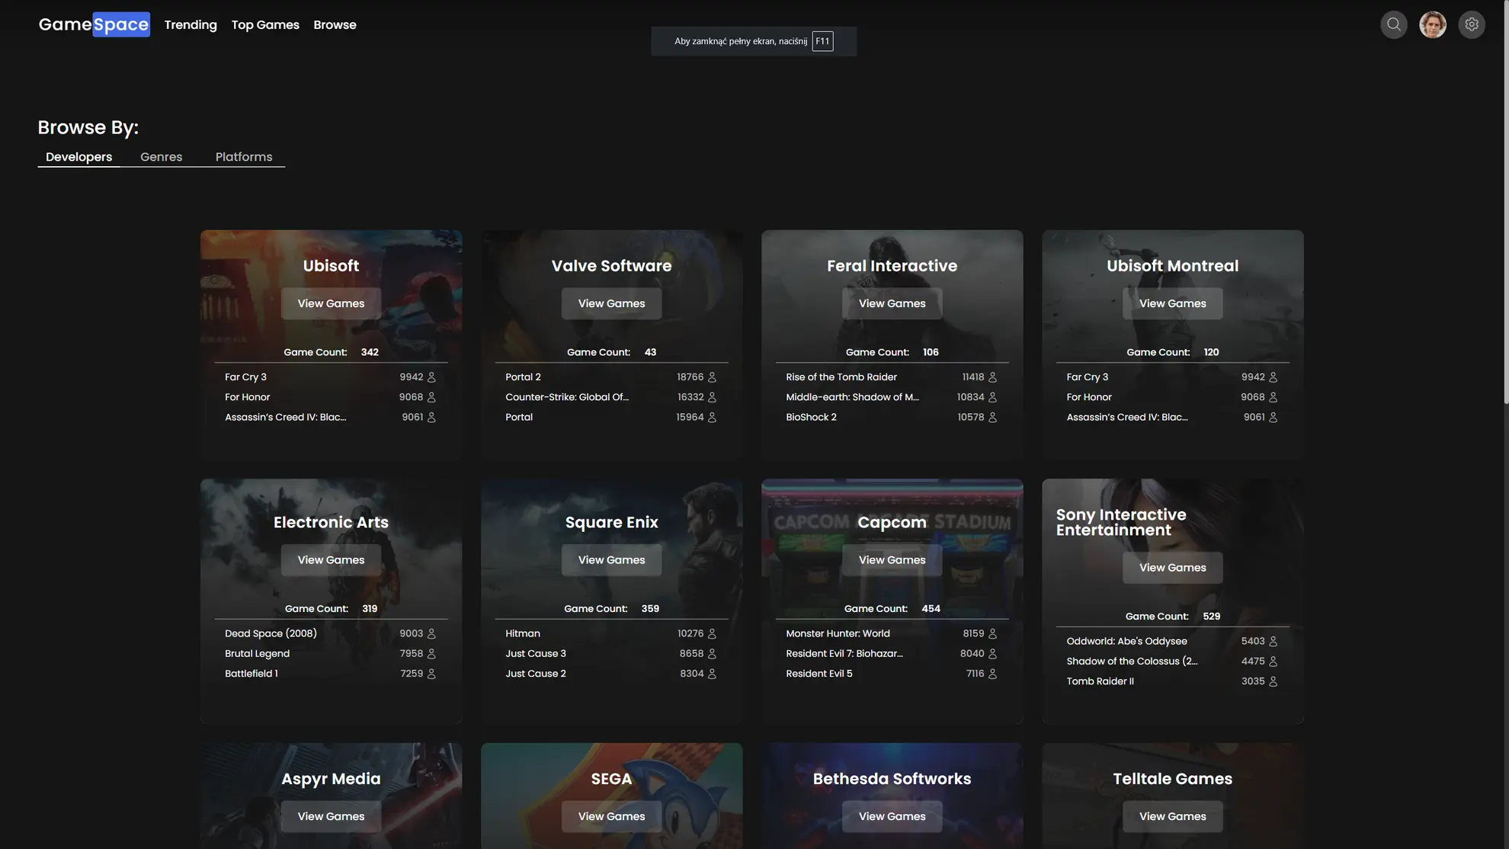The height and width of the screenshot is (849, 1509).
Task: Click player icon beside Monster Hunter: World
Action: (x=992, y=634)
